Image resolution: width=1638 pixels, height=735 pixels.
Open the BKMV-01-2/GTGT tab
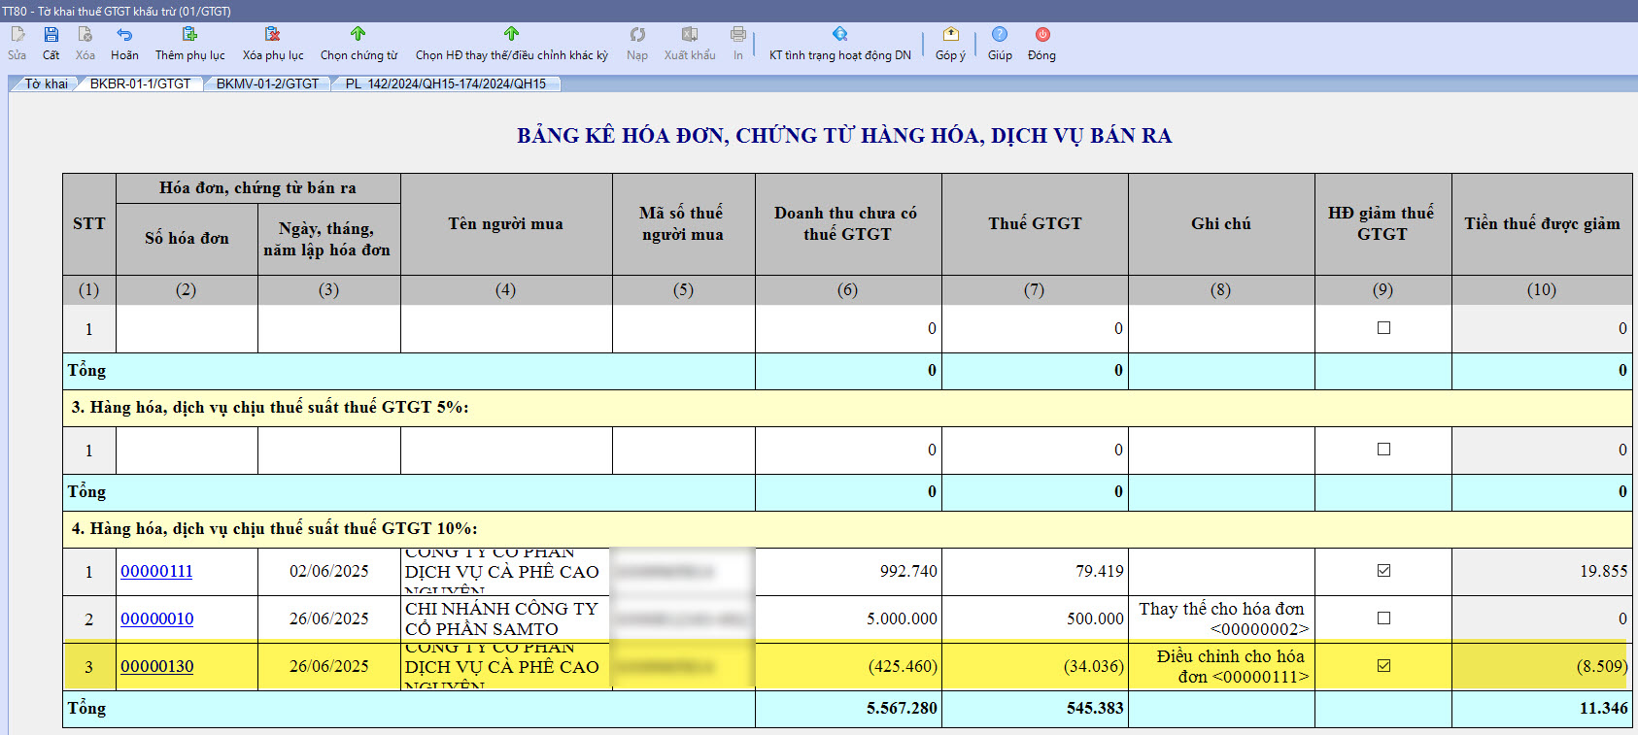coord(267,84)
